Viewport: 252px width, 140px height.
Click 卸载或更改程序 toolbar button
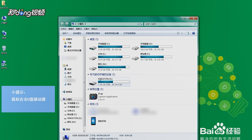click(93, 33)
